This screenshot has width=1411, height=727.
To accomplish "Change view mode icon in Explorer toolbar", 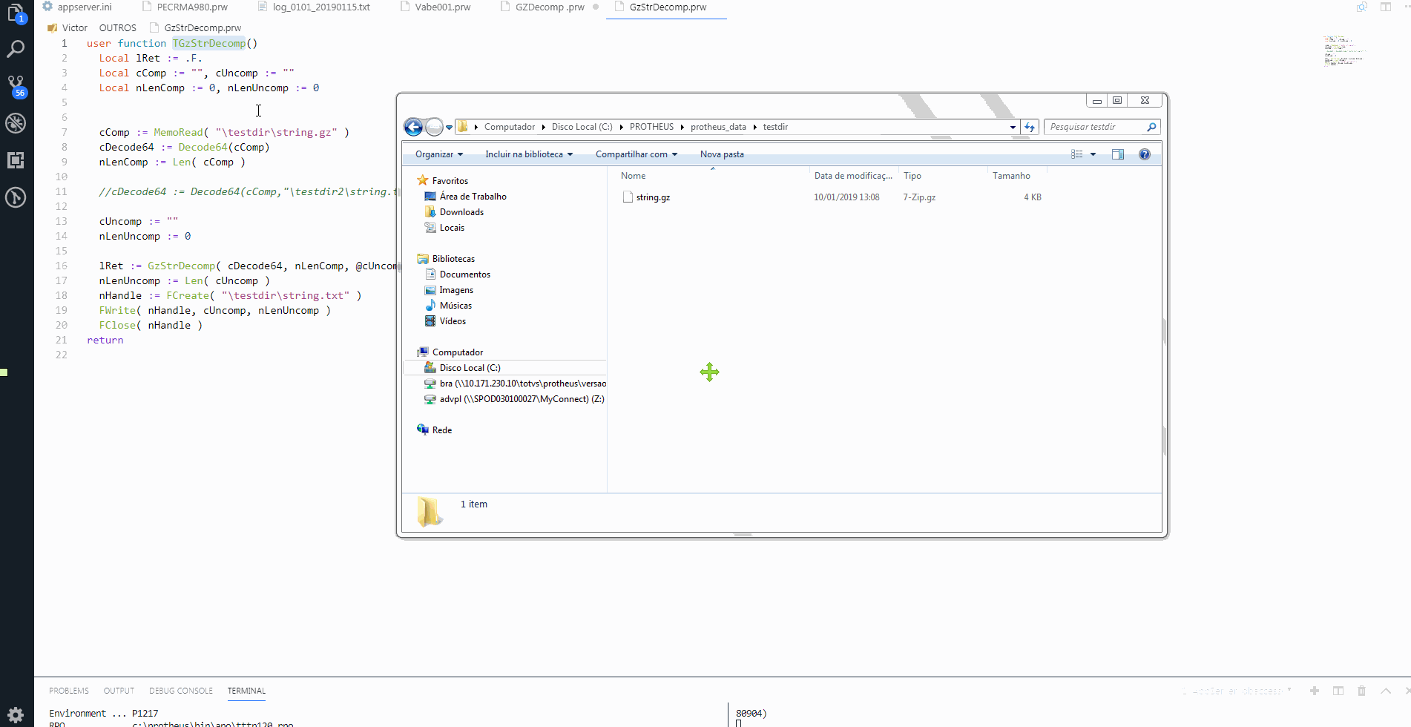I will click(1077, 154).
